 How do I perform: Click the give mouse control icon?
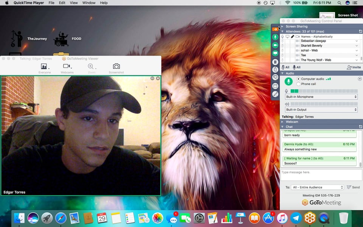275,69
